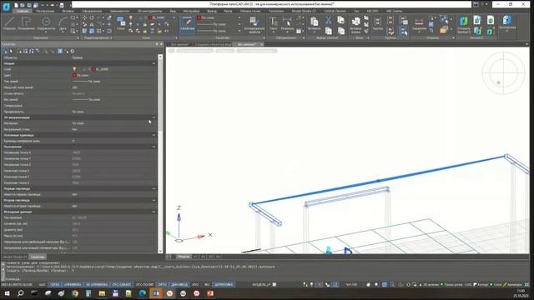Close the active Без имени2 document tab
The height and width of the screenshot is (300, 534).
(x=261, y=44)
